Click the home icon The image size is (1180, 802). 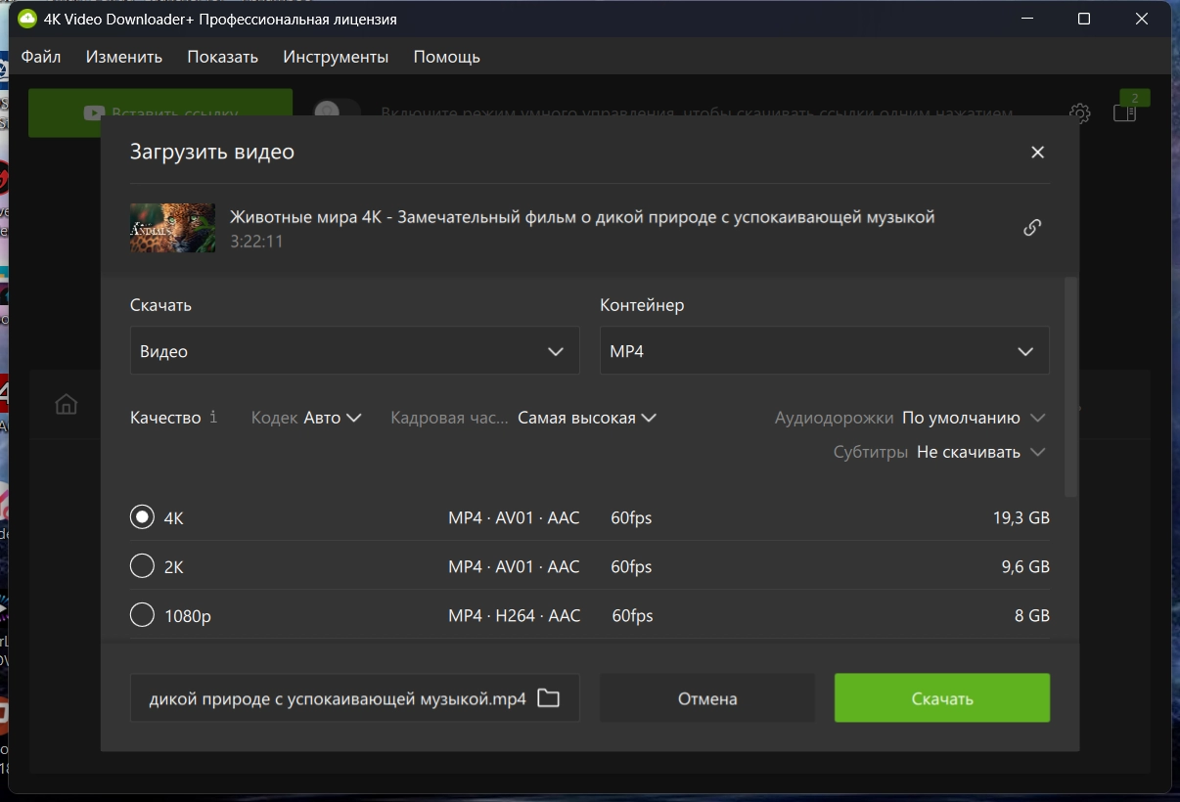click(x=67, y=404)
